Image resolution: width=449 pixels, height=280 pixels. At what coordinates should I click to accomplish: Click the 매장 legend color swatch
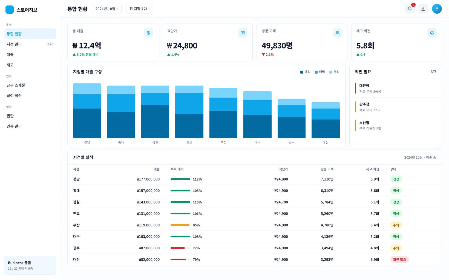click(x=302, y=72)
